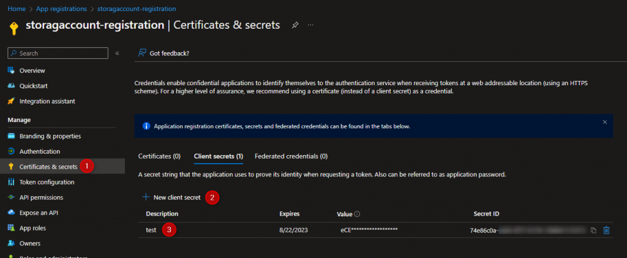Screen dimensions: 627x258
Task: Copy the Secret ID to clipboard
Action: [593, 230]
